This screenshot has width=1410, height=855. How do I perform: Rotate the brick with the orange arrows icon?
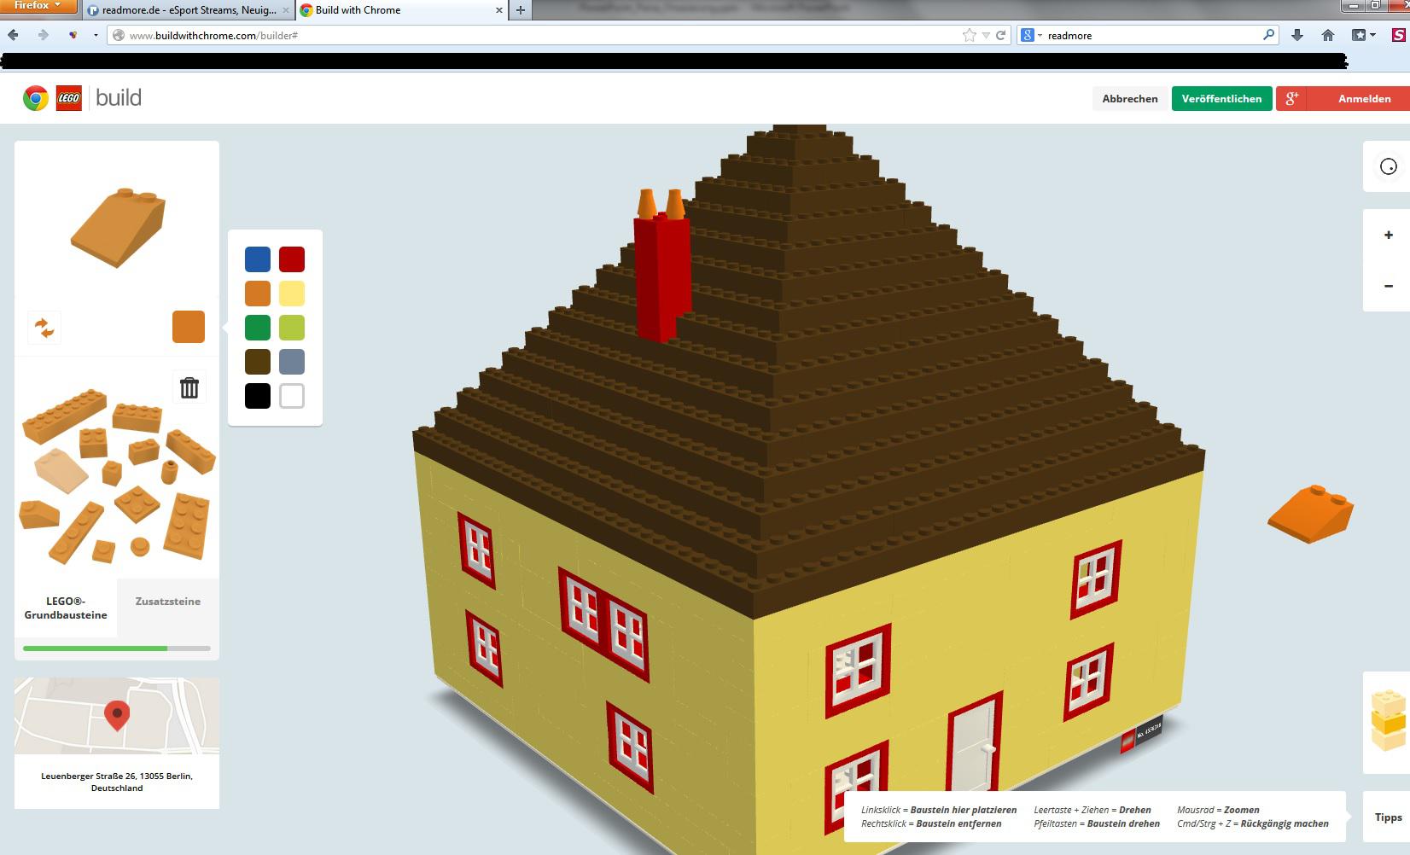(44, 327)
